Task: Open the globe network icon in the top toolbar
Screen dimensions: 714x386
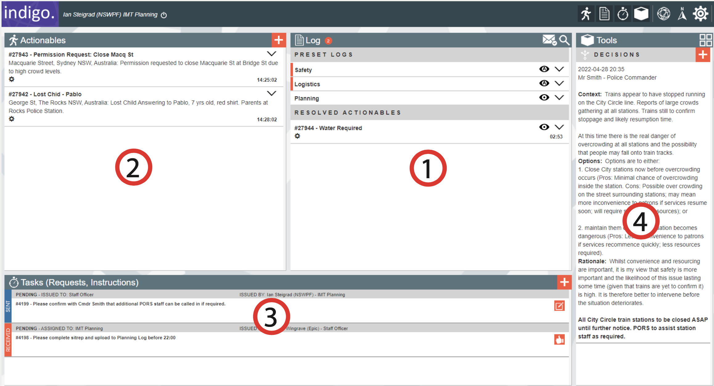Action: (664, 14)
